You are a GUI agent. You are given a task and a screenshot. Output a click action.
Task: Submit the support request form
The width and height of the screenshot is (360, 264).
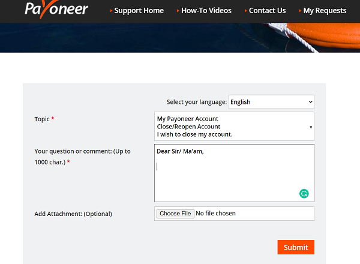tap(296, 247)
